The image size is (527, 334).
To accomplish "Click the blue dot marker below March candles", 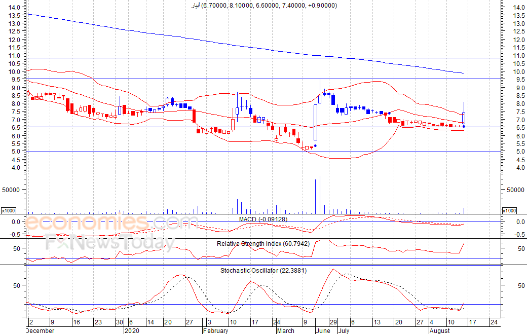I will 315,146.
